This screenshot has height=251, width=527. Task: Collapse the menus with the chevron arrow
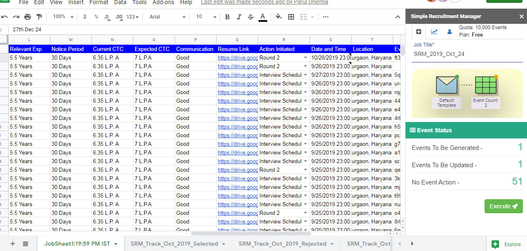(398, 17)
